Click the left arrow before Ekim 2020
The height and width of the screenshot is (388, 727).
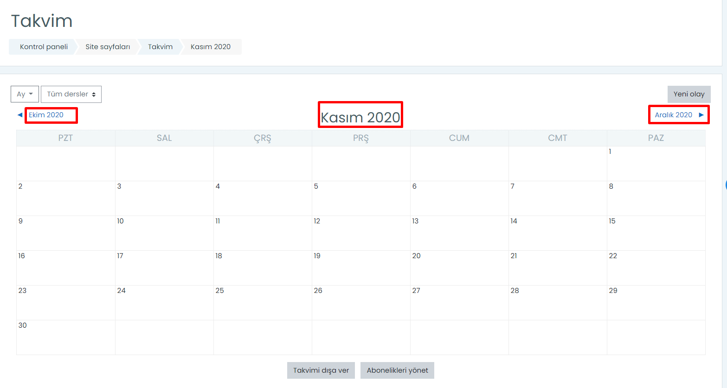20,115
